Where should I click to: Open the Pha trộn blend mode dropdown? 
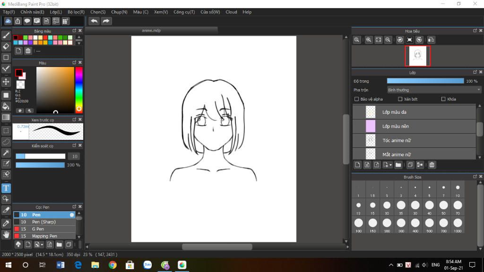(433, 90)
